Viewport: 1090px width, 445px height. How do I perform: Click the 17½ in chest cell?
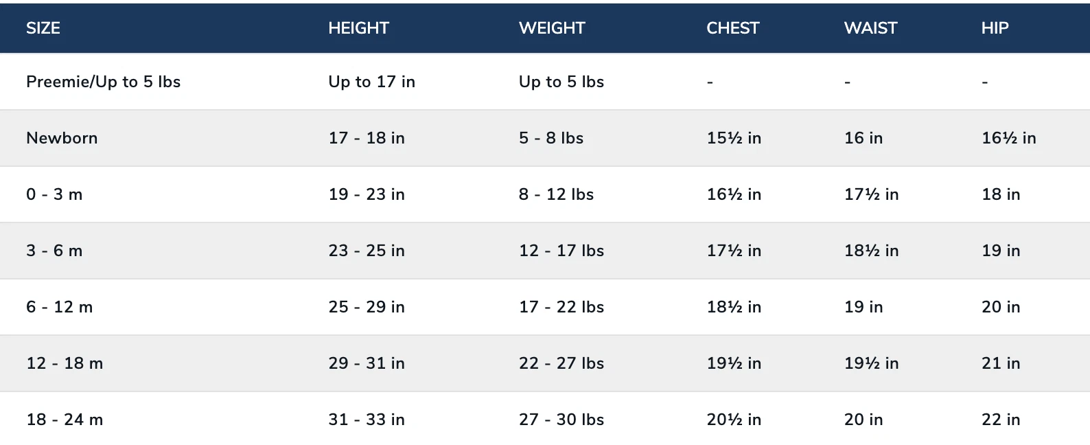pos(734,251)
